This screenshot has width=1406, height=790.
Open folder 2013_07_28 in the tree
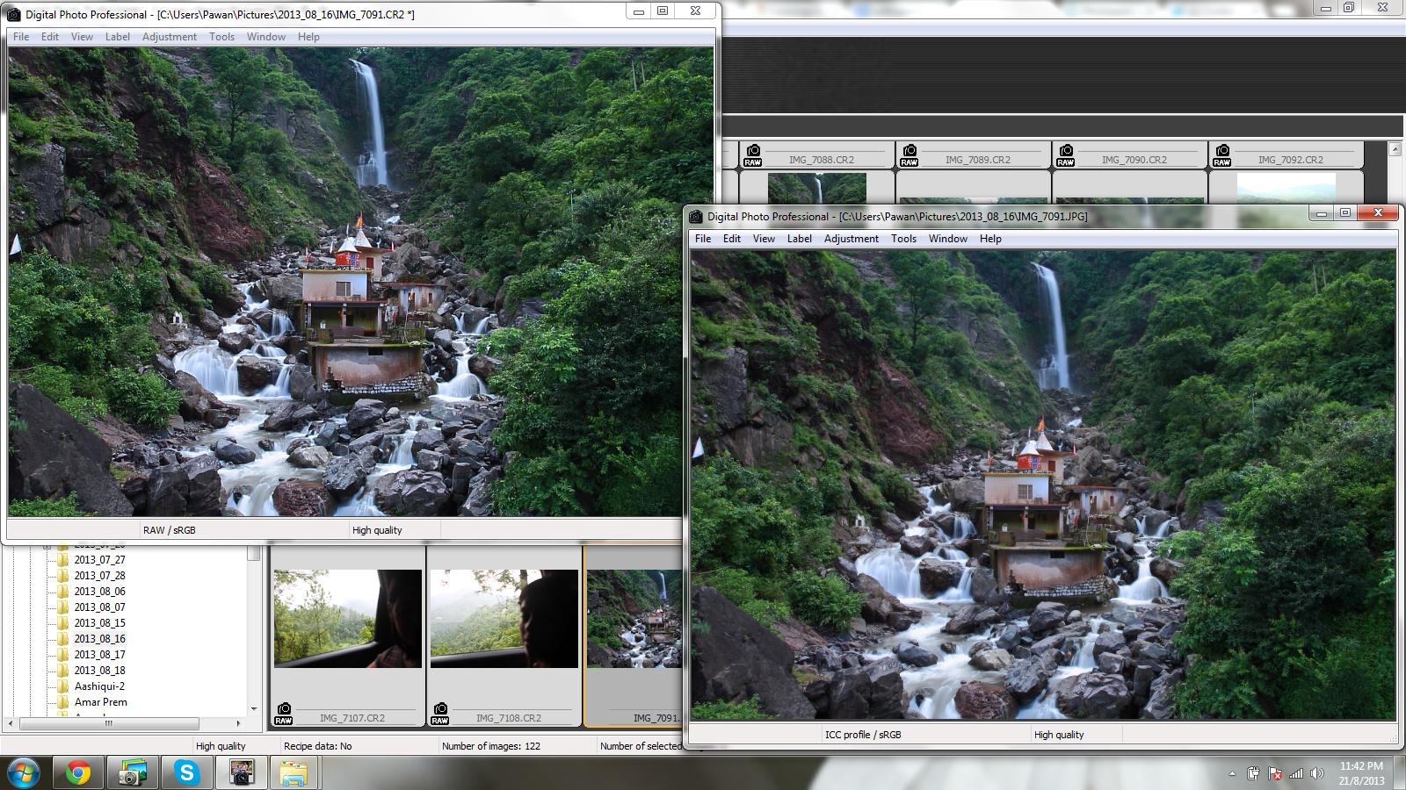click(99, 576)
